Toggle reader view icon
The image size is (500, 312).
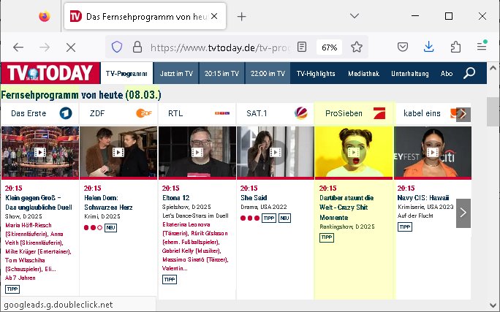click(x=302, y=47)
